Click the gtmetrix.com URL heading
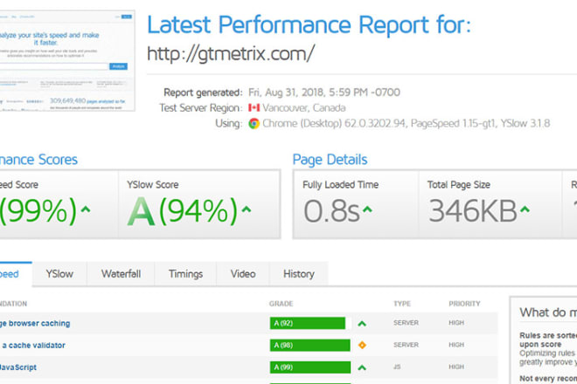 tap(231, 54)
